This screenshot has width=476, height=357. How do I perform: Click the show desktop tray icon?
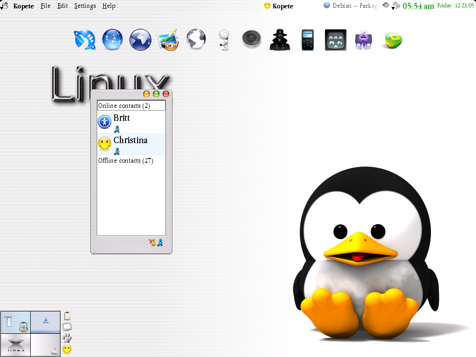[x=67, y=327]
